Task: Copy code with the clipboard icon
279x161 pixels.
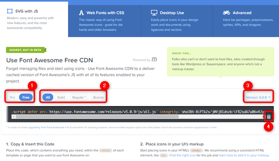Action: (x=269, y=116)
